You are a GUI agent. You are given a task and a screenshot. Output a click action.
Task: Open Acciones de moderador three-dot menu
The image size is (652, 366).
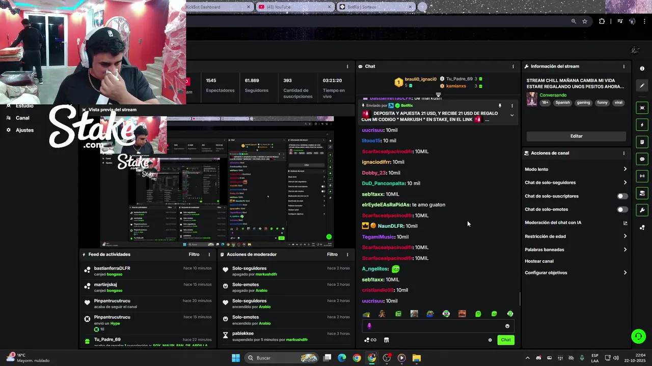(347, 255)
